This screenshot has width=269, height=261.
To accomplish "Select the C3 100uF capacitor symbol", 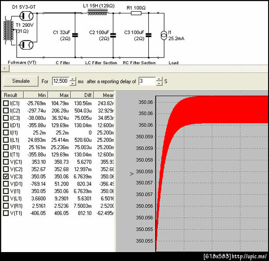I will (148, 35).
